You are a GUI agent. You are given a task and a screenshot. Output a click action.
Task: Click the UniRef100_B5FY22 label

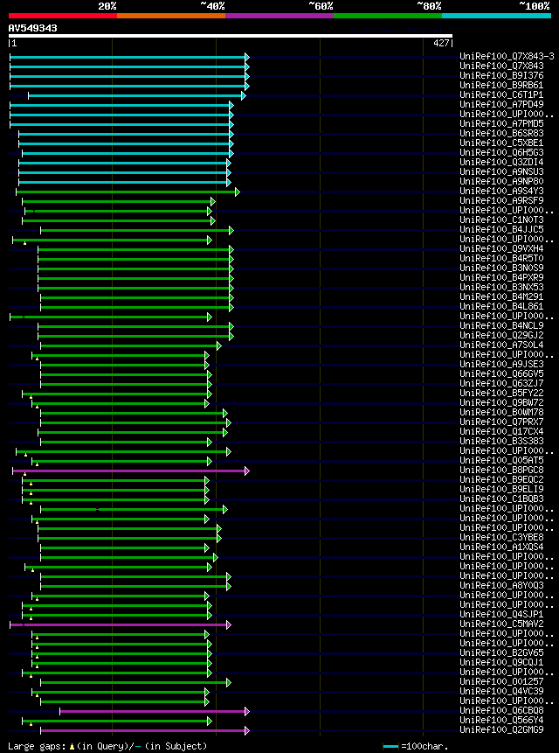click(501, 394)
